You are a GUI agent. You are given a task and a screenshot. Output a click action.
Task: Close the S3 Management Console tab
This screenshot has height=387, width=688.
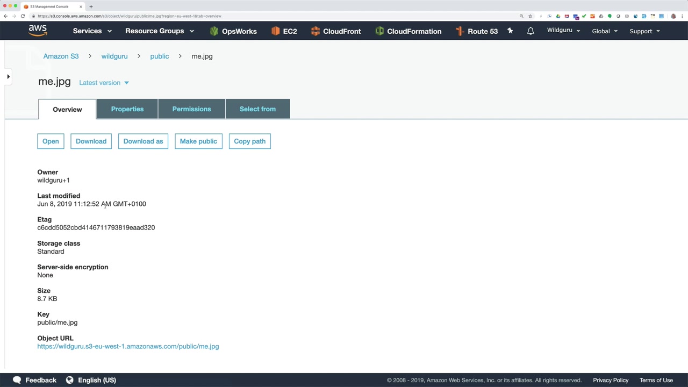(81, 6)
